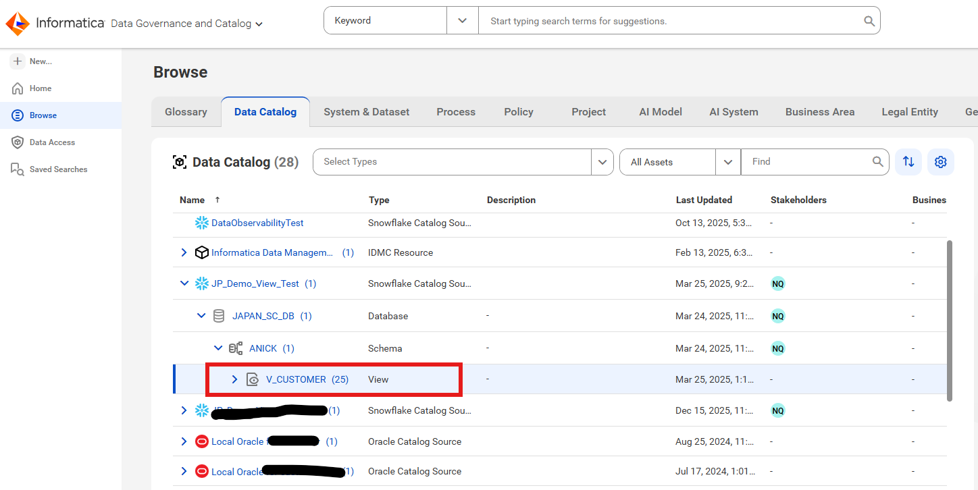Click the Stakeholders column header
The width and height of the screenshot is (978, 490).
click(x=798, y=200)
